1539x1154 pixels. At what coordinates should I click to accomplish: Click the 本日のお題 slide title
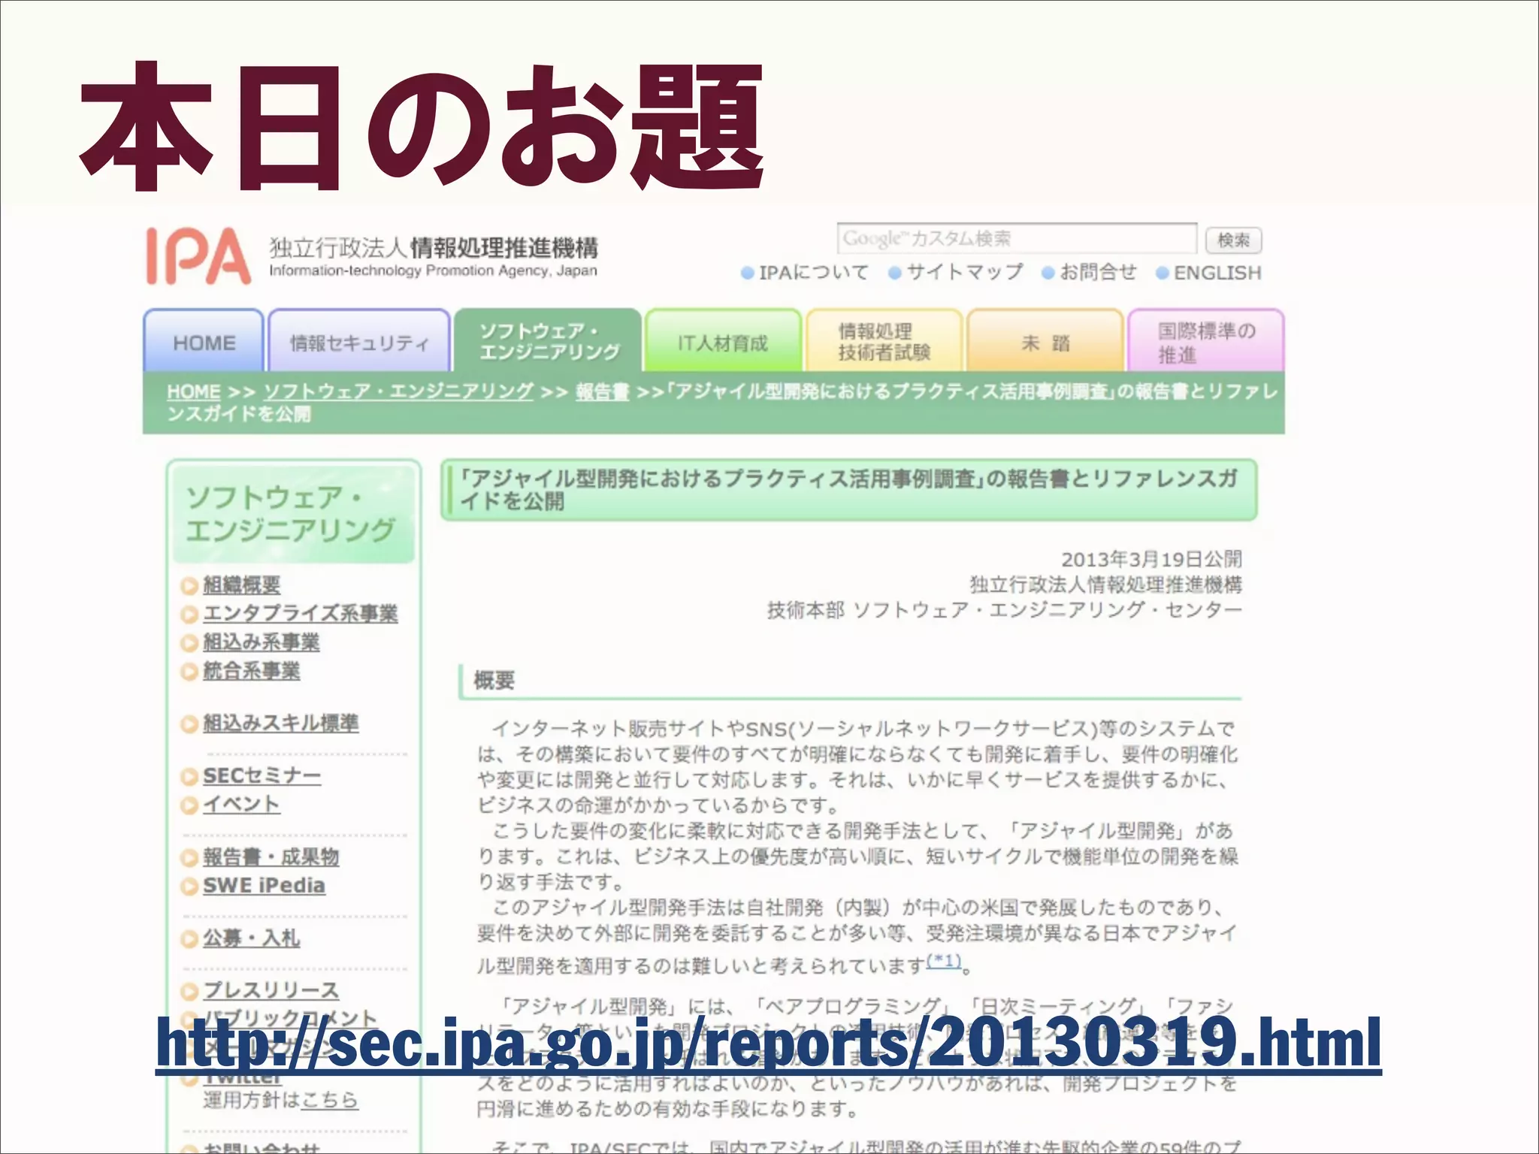[421, 126]
